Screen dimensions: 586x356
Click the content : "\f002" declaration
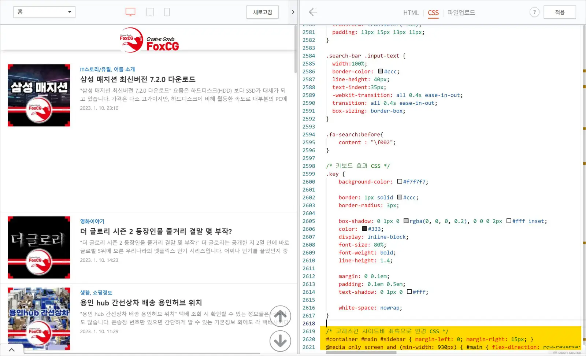(x=367, y=142)
